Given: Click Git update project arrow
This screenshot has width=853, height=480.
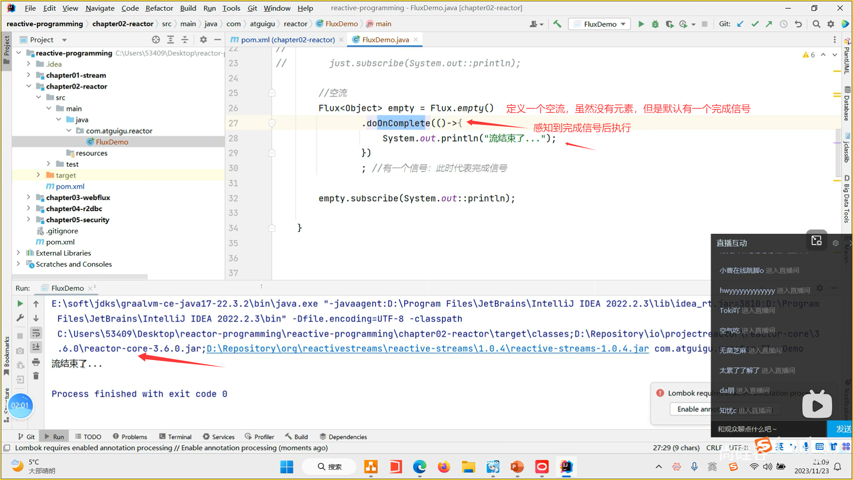Looking at the screenshot, I should [x=740, y=24].
